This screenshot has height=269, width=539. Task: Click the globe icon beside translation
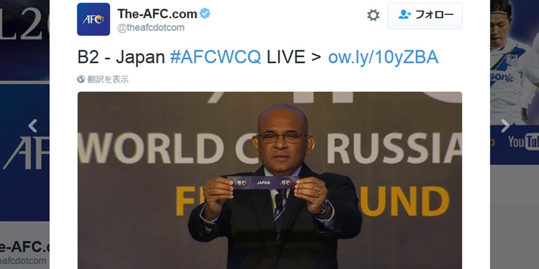point(81,79)
